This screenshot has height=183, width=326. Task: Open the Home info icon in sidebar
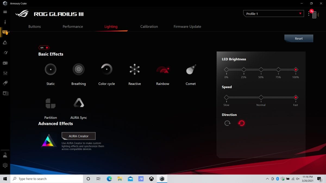pyautogui.click(x=5, y=22)
